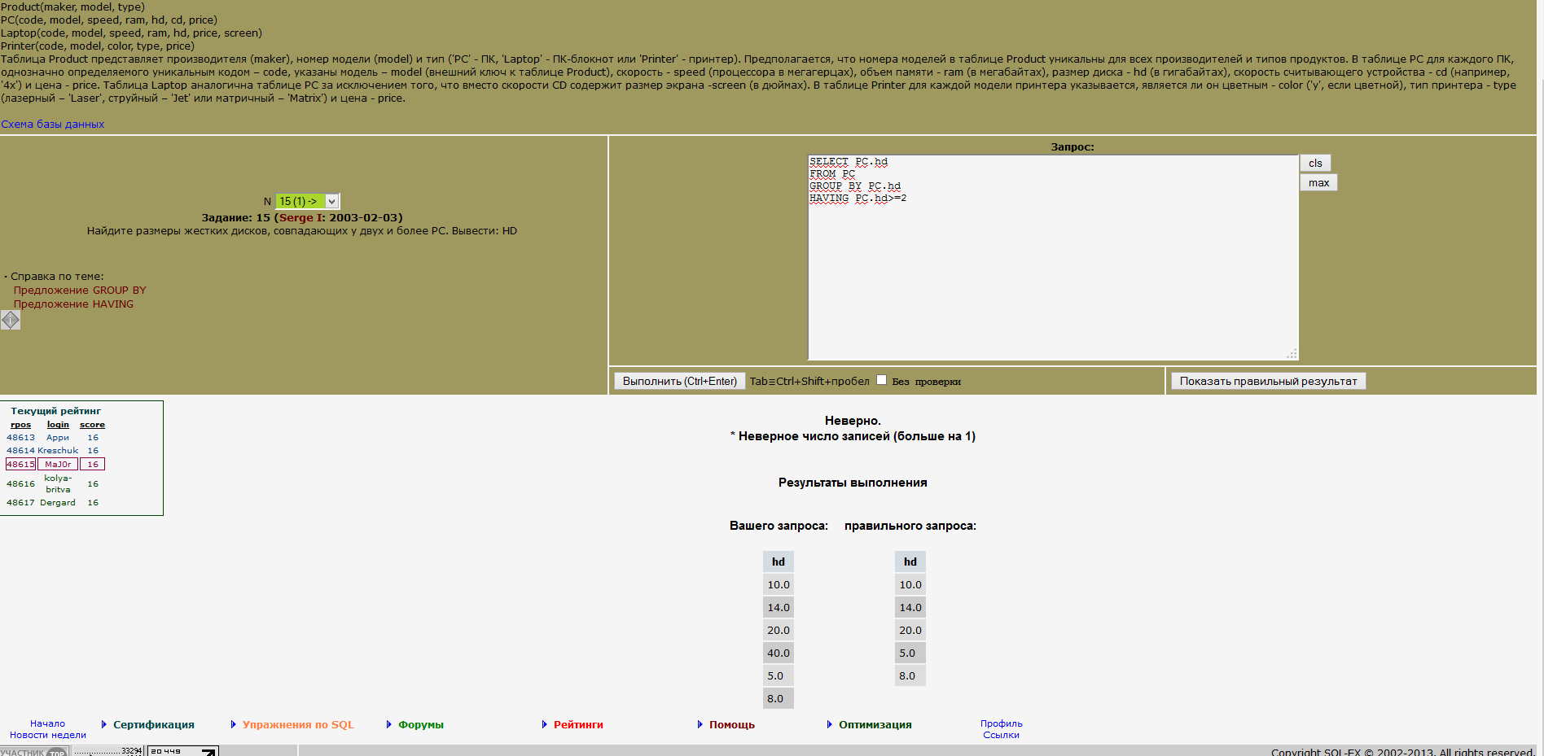Click the hd header of the correct result

[910, 562]
